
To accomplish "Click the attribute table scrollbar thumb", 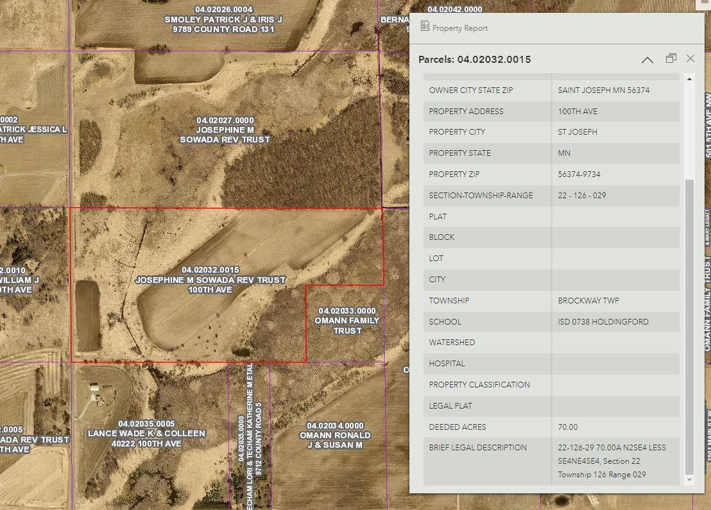I will pyautogui.click(x=690, y=321).
